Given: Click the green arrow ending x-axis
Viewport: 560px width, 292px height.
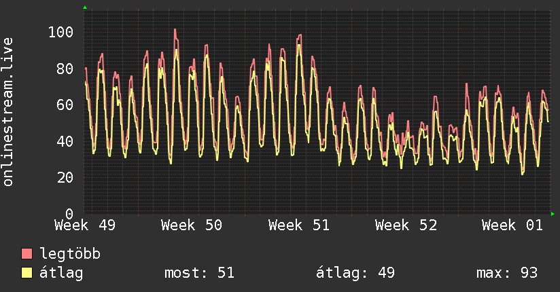Looking at the screenshot, I should (553, 214).
